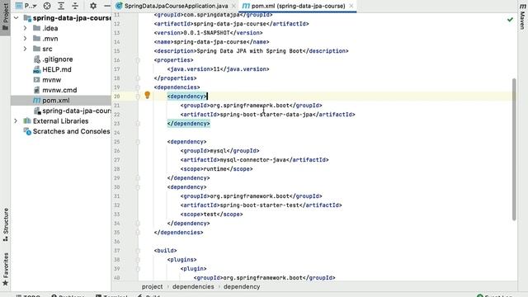Click the Select Opened File crosshair icon

[47, 6]
